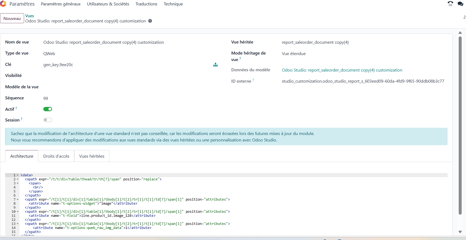Image resolution: width=466 pixels, height=240 pixels.
Task: Switch to the Architecture tab
Action: (22, 156)
